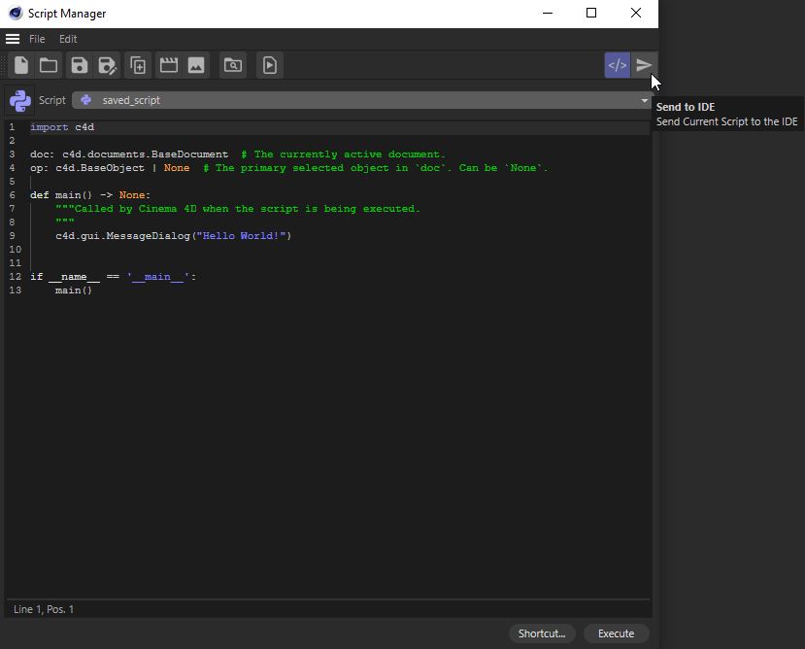Open the File menu

coord(37,39)
